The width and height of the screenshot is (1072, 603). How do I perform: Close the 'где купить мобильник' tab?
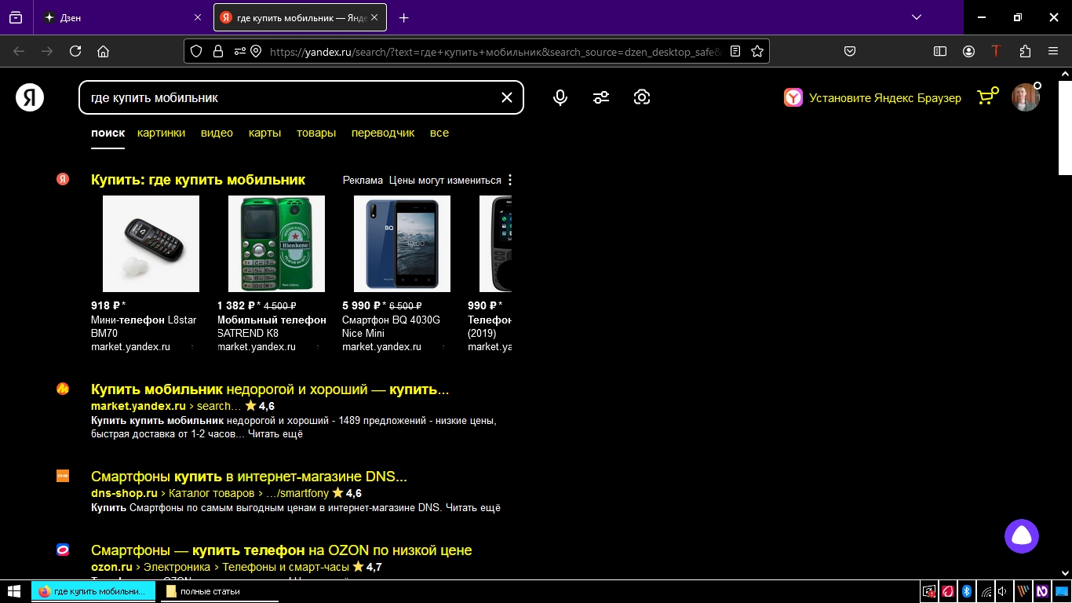374,17
